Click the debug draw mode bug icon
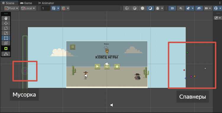The image size is (222, 113). tap(157, 8)
